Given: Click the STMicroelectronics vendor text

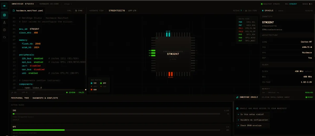Looking at the screenshot, I should (272, 29).
